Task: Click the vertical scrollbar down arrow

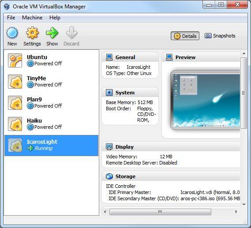Action: (244, 204)
